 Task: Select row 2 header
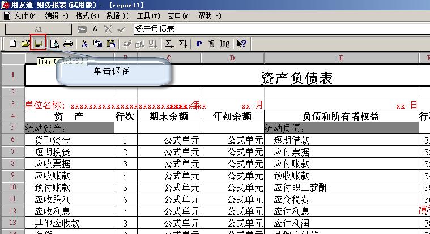tap(13, 92)
